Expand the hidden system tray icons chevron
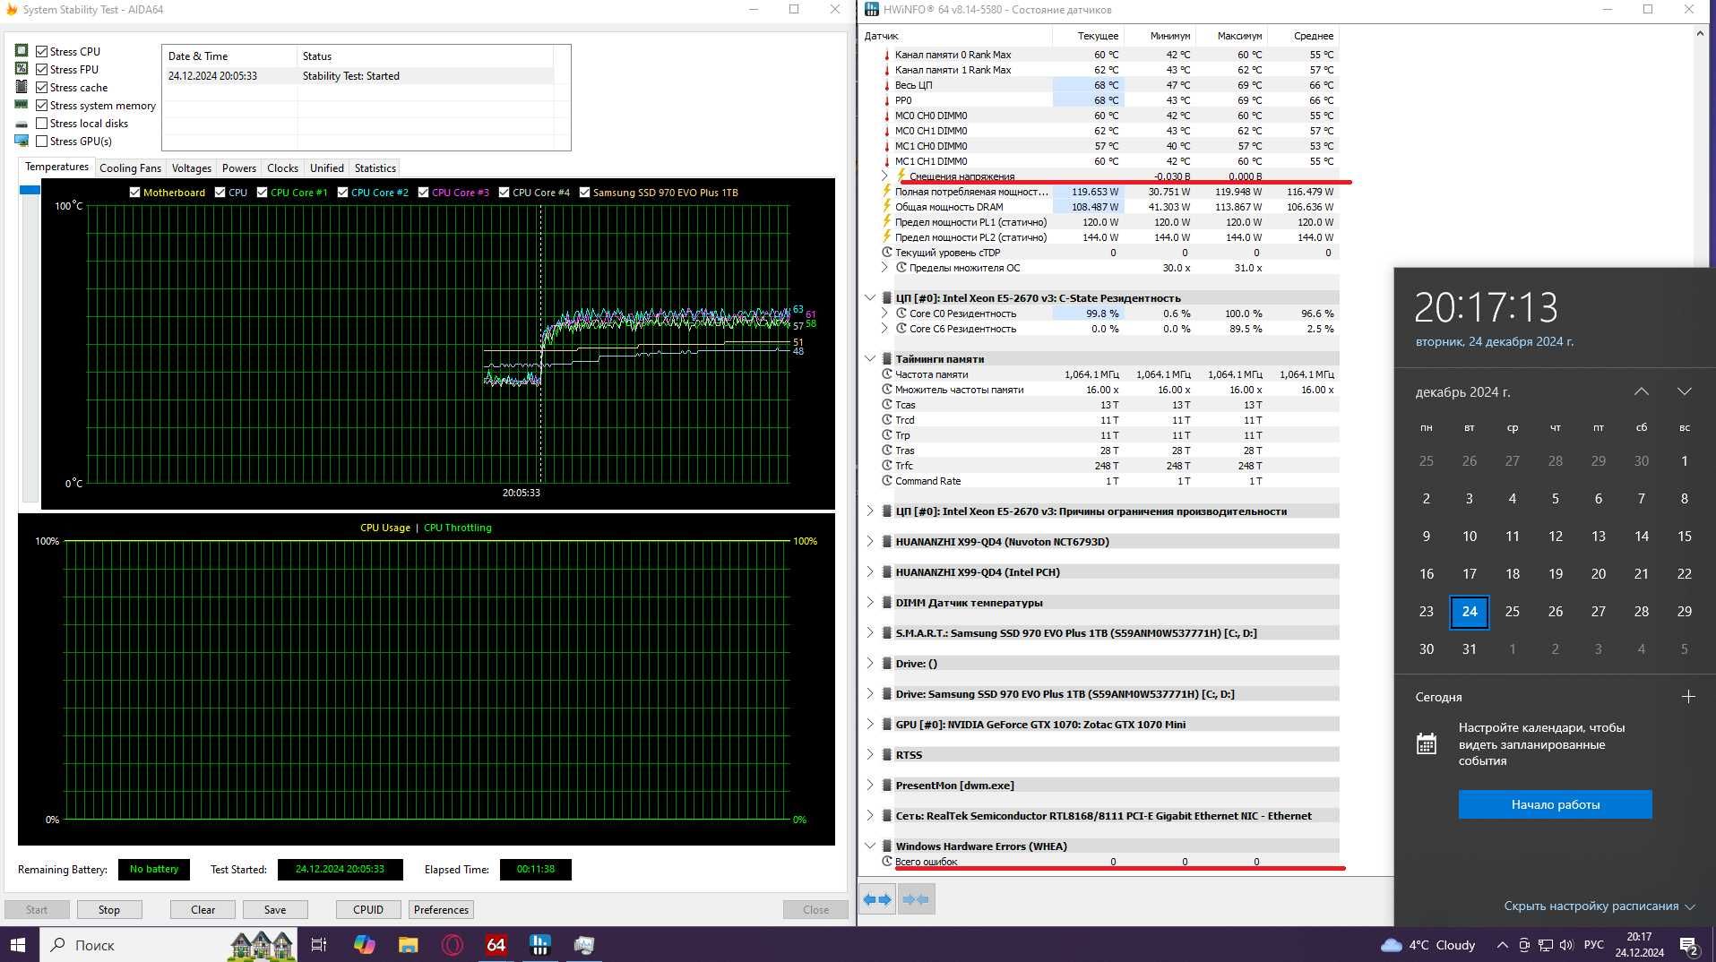Viewport: 1716px width, 962px height. point(1502,945)
